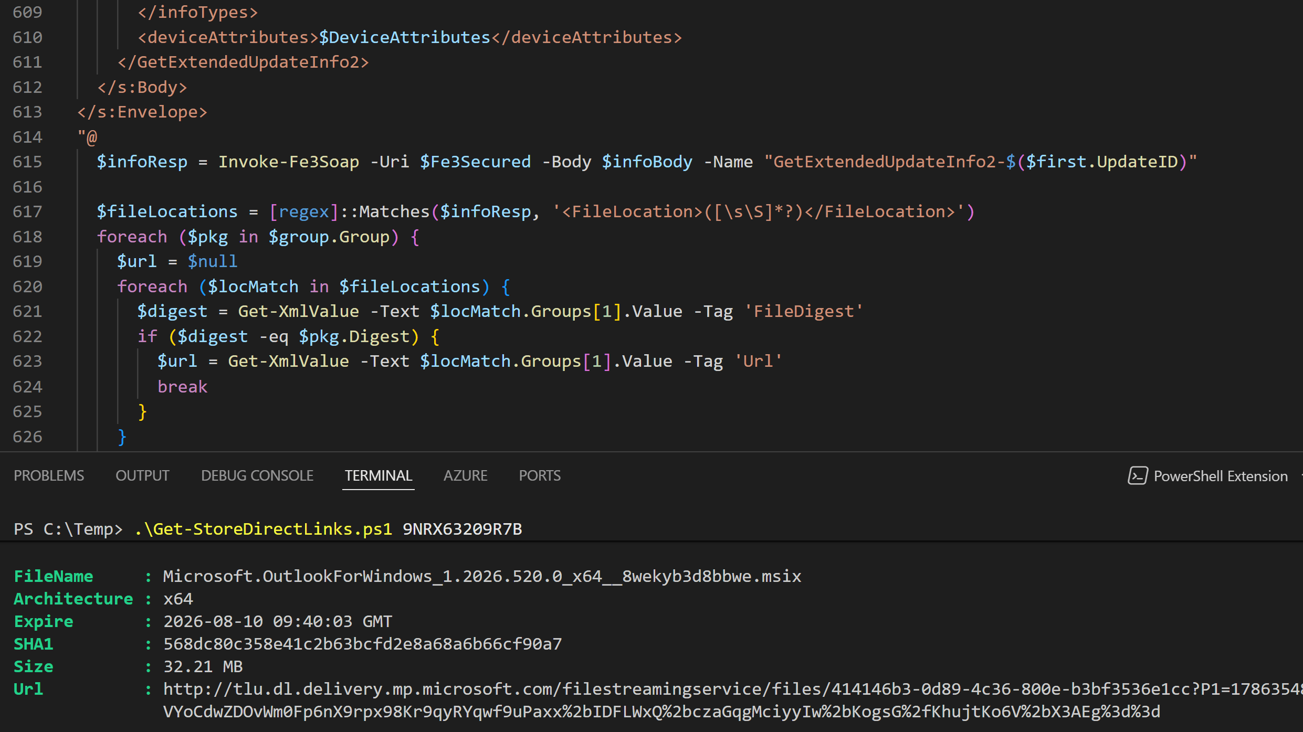This screenshot has width=1303, height=732.
Task: Select the TERMINAL tab
Action: point(379,475)
